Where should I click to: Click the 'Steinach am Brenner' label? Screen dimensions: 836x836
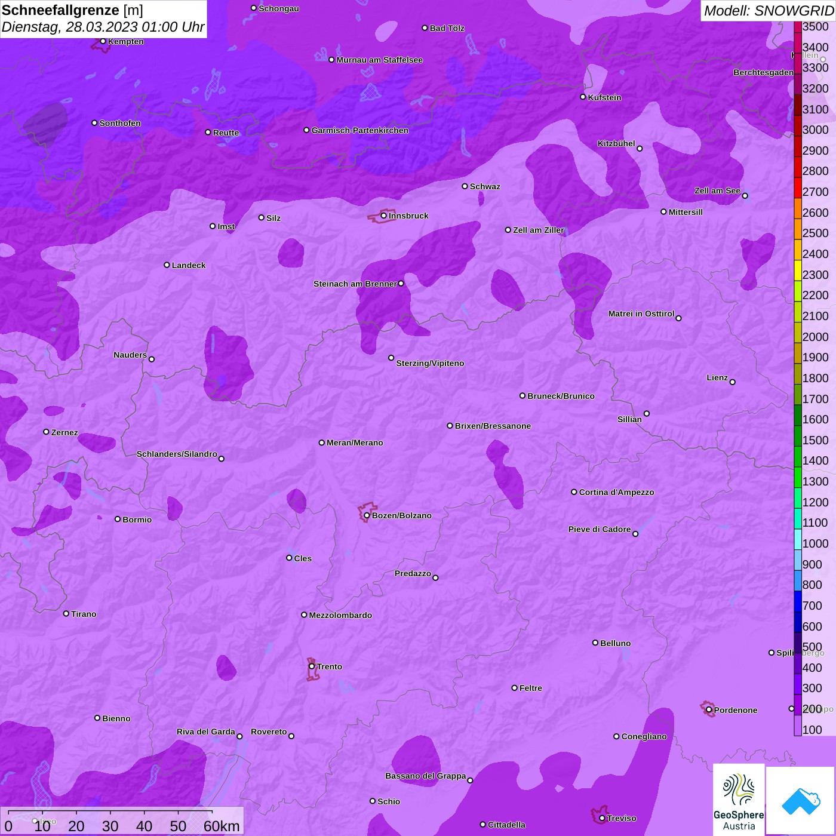point(355,284)
